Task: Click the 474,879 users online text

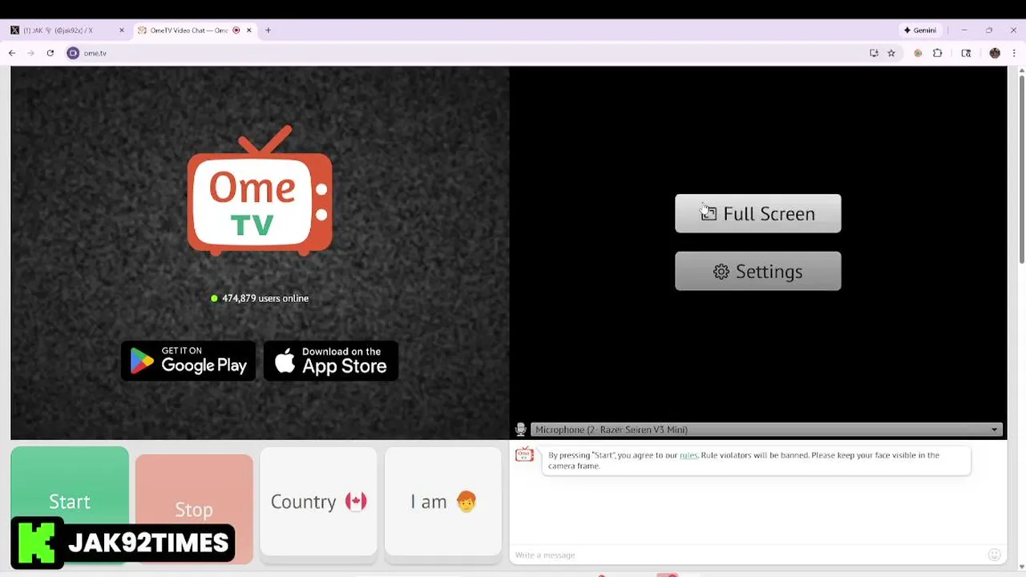Action: pos(265,298)
